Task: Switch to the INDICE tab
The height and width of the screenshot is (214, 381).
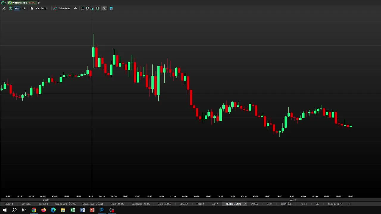Action: click(255, 204)
